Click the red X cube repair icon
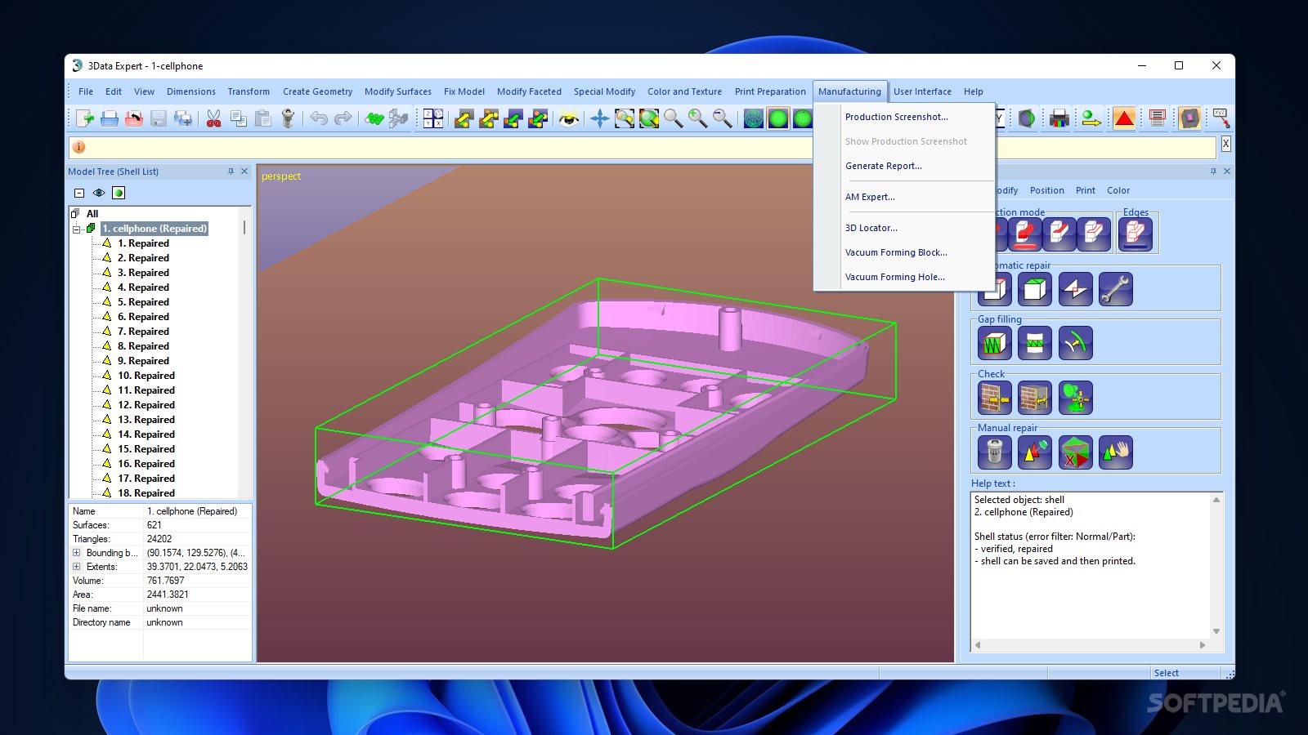This screenshot has width=1308, height=735. click(x=1076, y=452)
